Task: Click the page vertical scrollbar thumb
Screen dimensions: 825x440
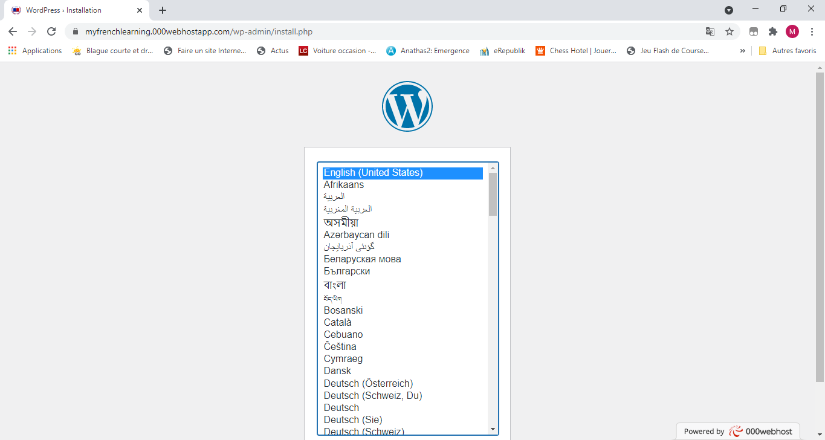Action: [x=820, y=227]
